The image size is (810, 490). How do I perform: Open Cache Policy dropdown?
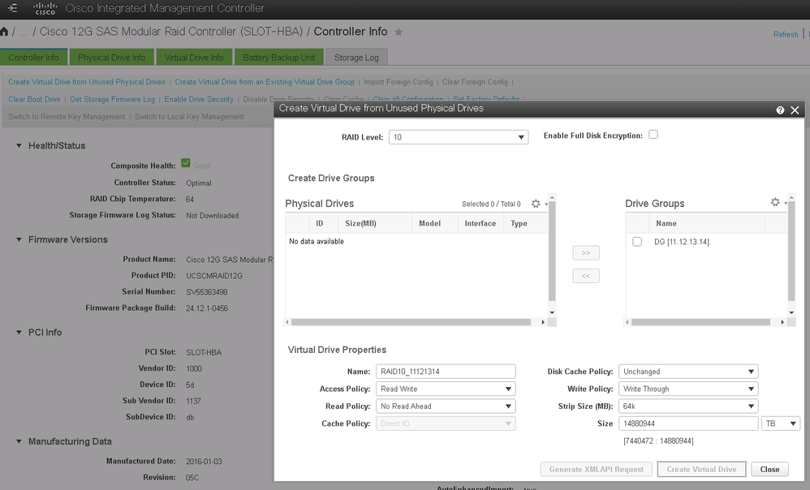point(446,423)
